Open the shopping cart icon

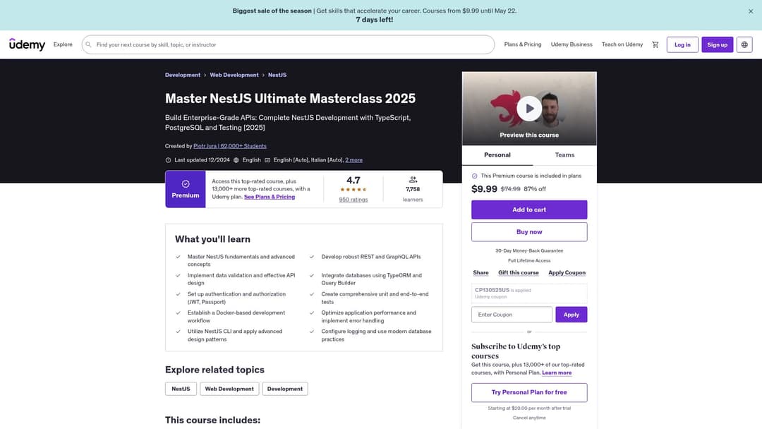(x=655, y=44)
